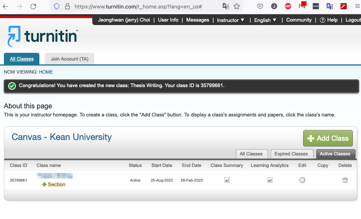Click the Canvas - Kean University heading
This screenshot has height=219, width=361.
coord(62,137)
